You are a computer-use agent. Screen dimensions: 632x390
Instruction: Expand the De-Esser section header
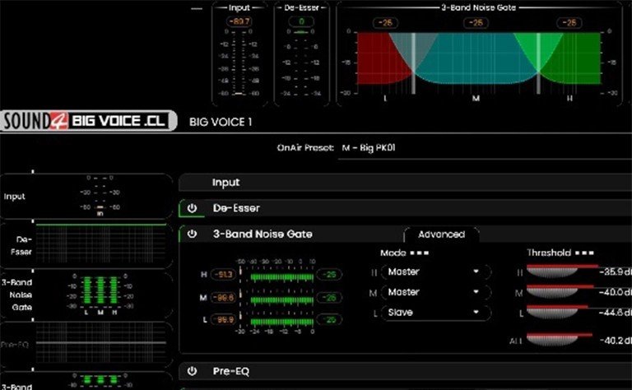pyautogui.click(x=405, y=208)
